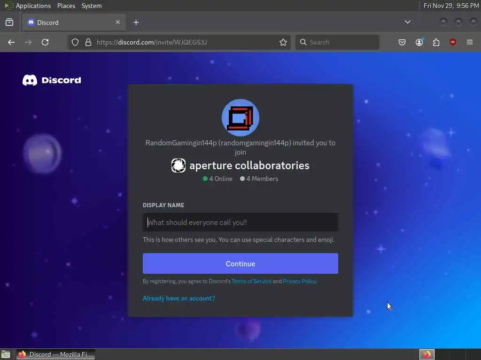
Task: Open the tracking protection shield icon
Action: [75, 42]
